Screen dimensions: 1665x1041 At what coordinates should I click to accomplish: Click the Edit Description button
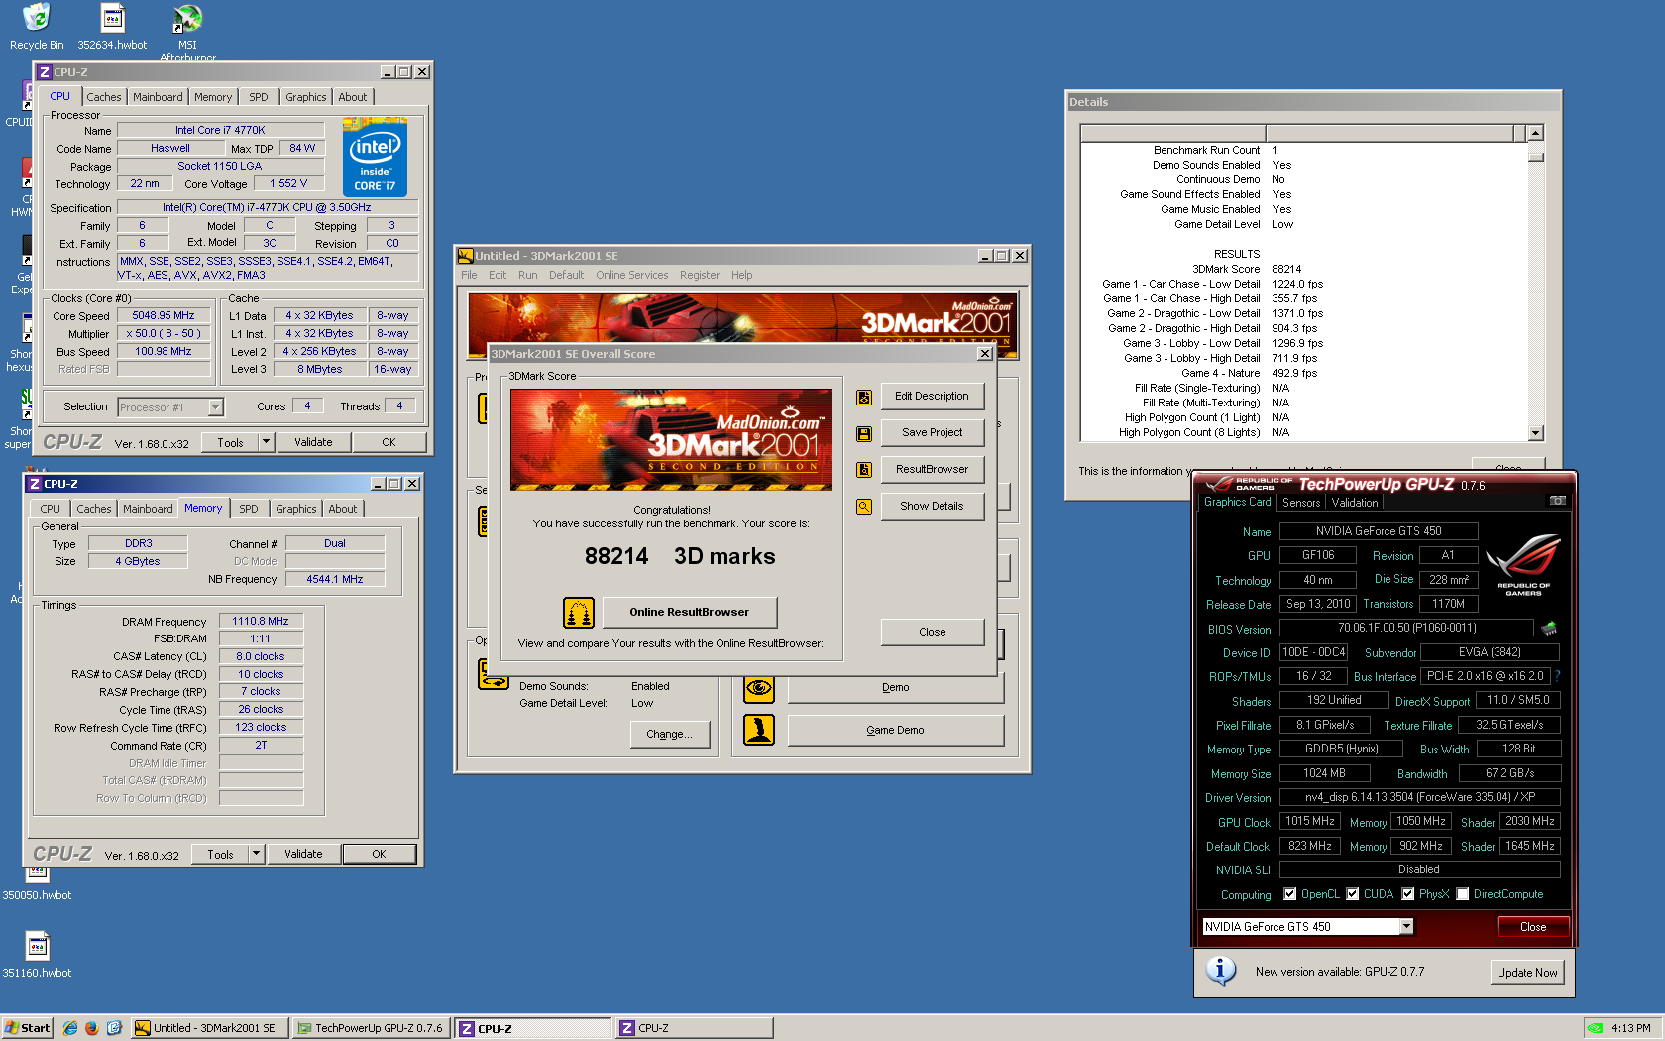coord(932,397)
